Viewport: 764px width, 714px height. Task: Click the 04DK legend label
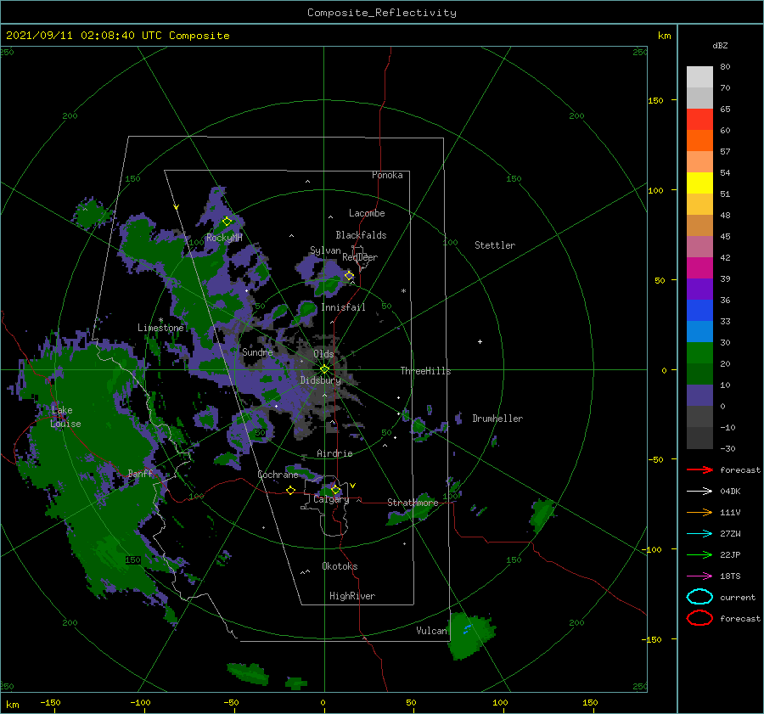[730, 492]
